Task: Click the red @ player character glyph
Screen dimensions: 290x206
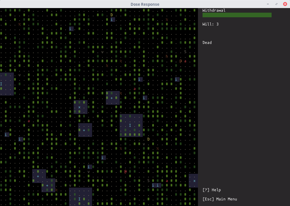Action: (x=125, y=171)
